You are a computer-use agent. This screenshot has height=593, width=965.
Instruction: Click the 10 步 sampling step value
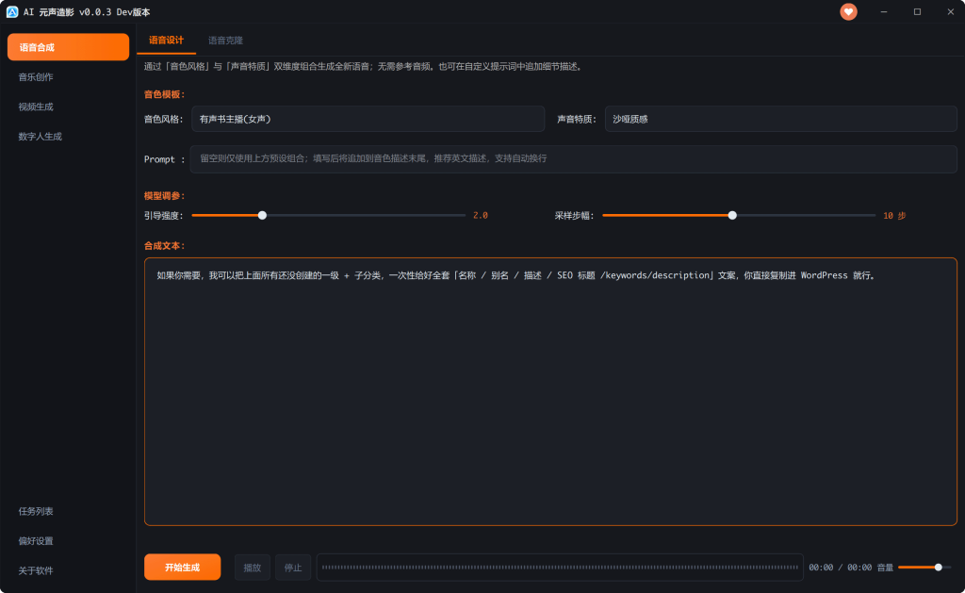894,216
